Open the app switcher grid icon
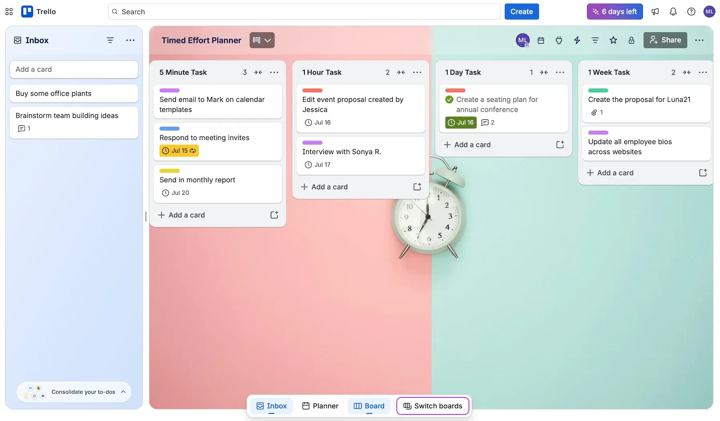The height and width of the screenshot is (421, 720). (9, 12)
